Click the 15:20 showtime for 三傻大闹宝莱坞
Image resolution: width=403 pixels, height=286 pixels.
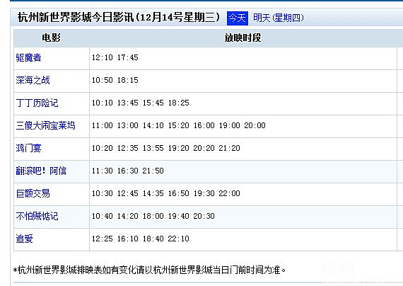coord(179,125)
